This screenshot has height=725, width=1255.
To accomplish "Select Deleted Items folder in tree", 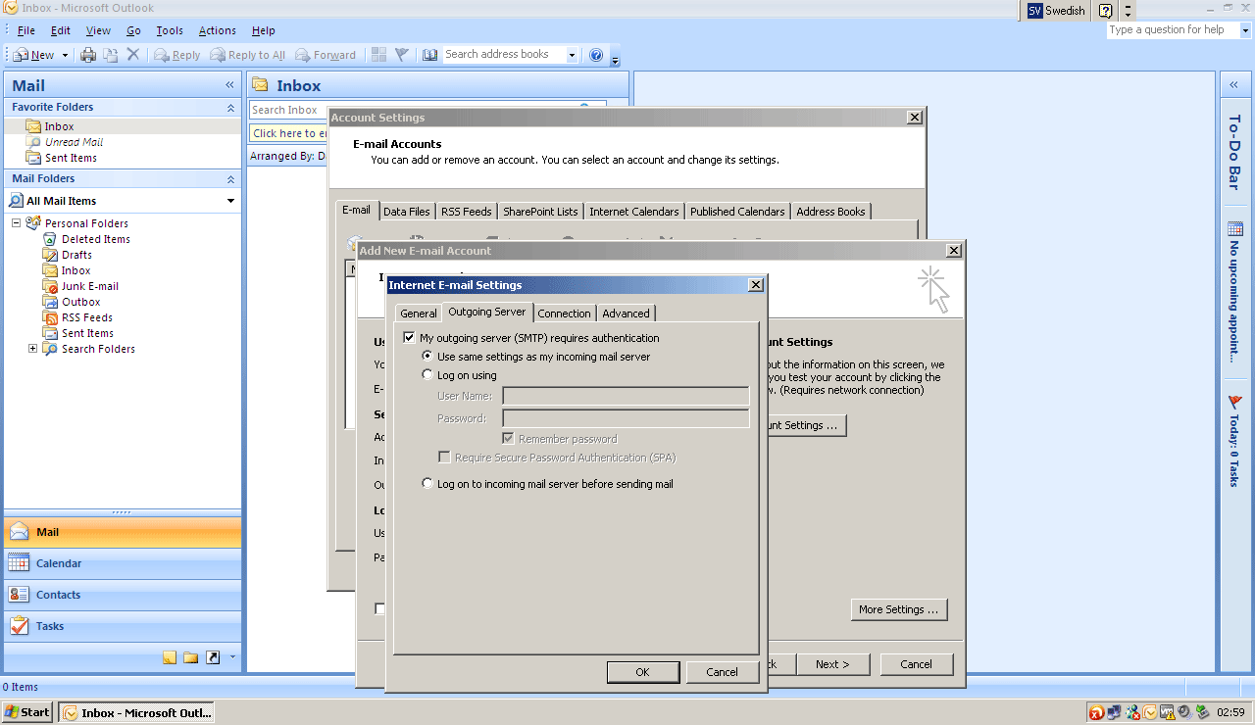I will (x=95, y=239).
